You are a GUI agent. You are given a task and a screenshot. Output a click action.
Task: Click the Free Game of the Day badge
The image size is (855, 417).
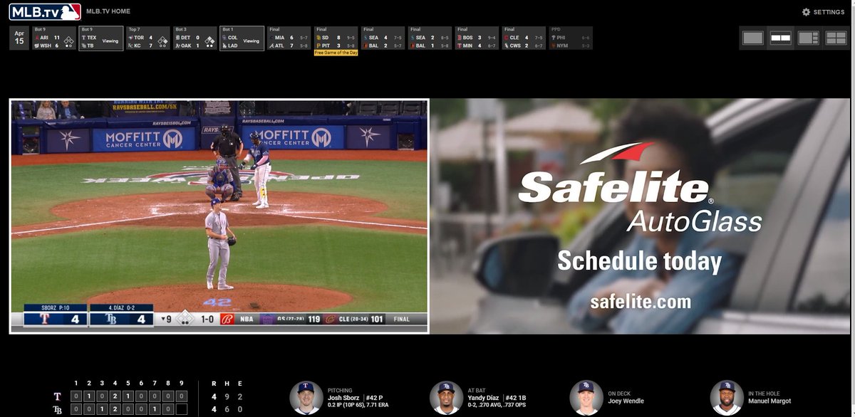(x=336, y=53)
